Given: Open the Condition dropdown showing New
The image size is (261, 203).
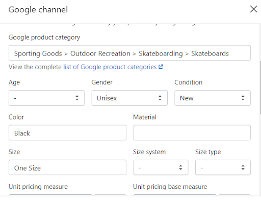Looking at the screenshot, I should pos(213,98).
